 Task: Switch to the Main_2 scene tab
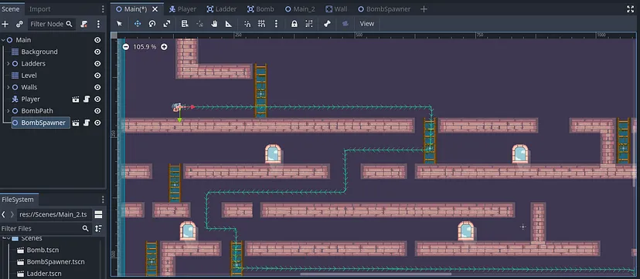[x=300, y=9]
